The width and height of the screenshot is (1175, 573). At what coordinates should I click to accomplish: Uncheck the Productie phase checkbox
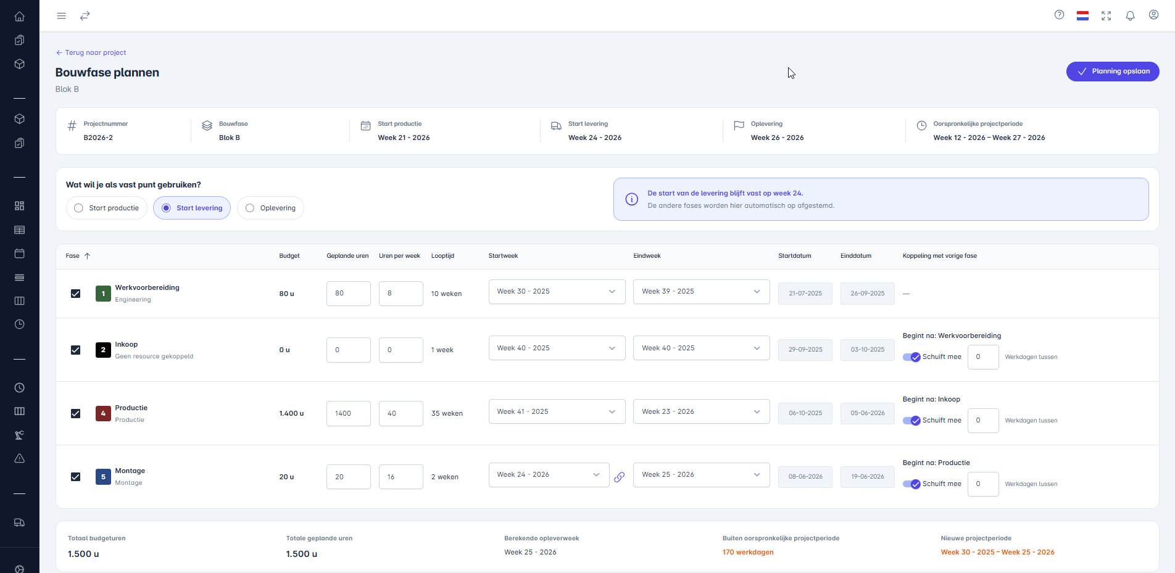76,413
